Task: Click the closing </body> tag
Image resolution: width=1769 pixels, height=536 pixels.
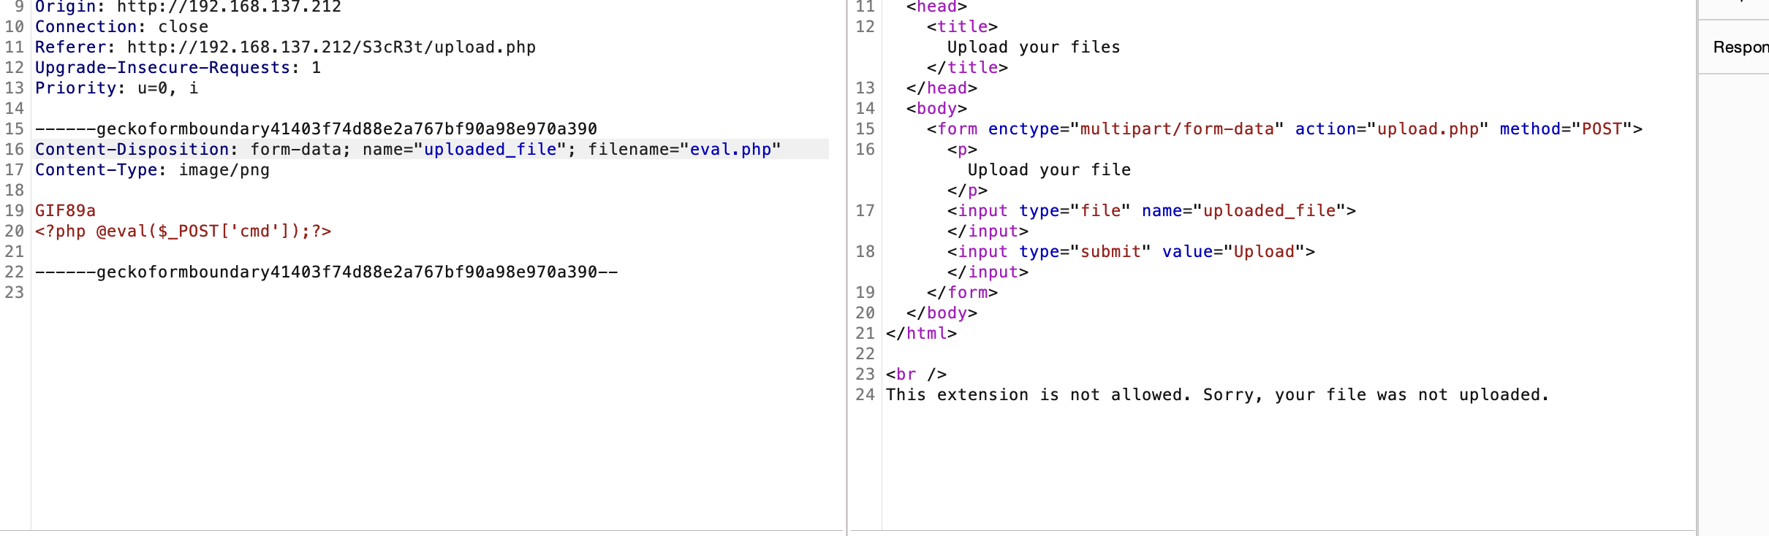Action: tap(942, 313)
